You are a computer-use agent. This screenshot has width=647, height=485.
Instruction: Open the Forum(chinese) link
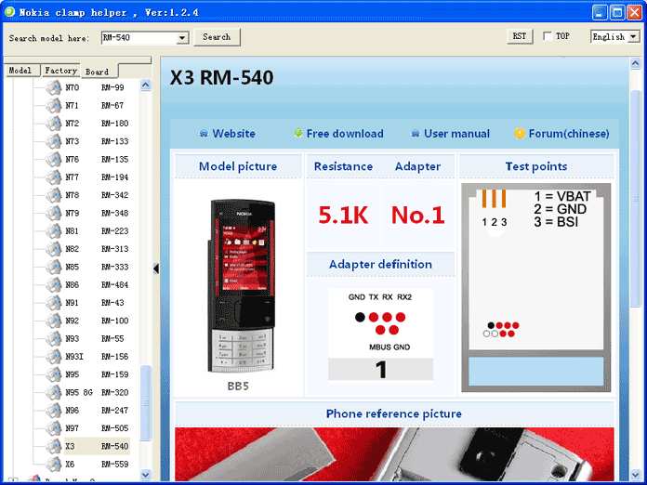(569, 134)
